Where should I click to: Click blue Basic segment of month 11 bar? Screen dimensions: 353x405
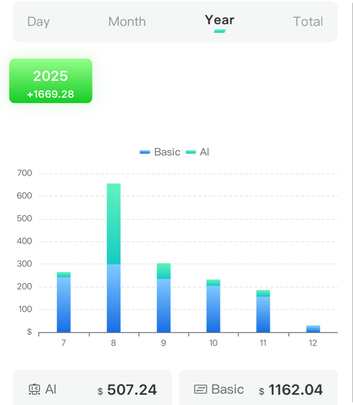[x=263, y=314]
